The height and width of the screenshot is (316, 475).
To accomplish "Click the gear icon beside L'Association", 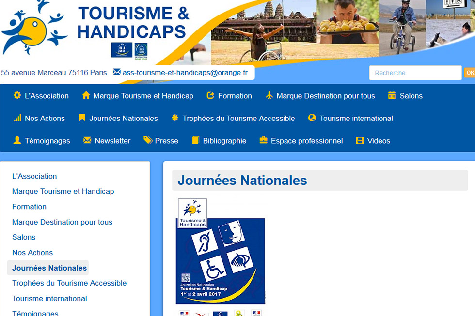I will [x=17, y=95].
